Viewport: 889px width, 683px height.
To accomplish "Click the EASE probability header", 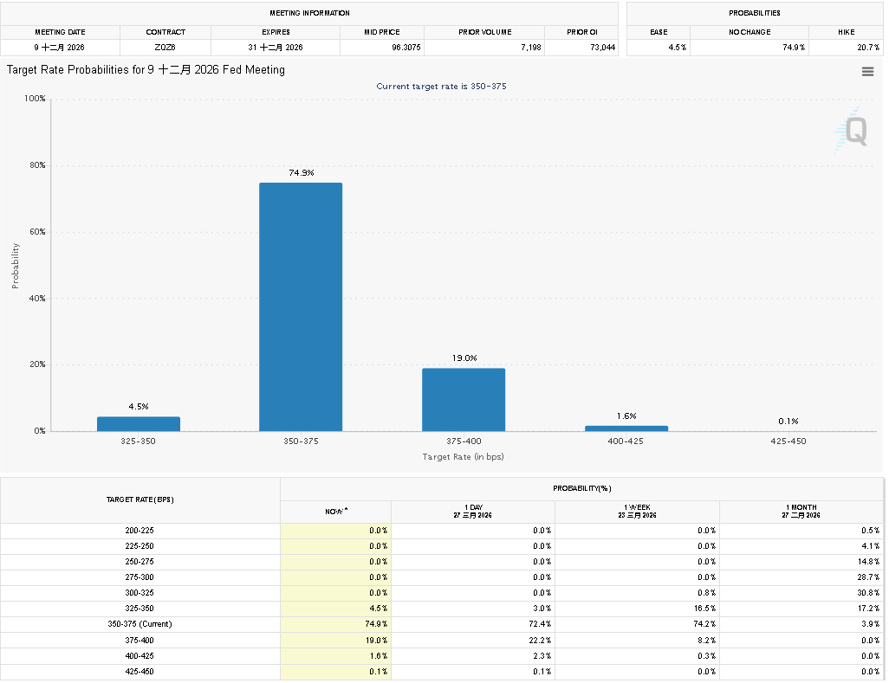I will point(659,32).
